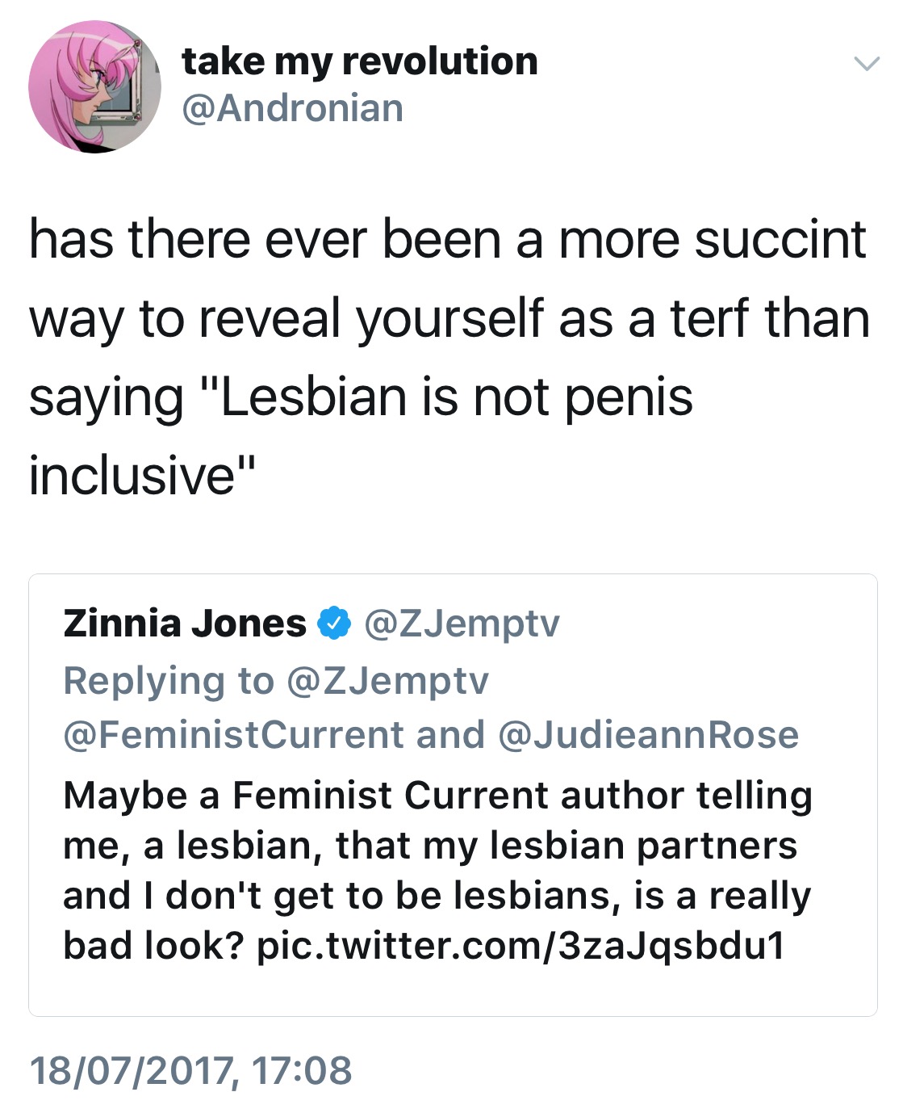Click the 17:08 time in the timestamp
The width and height of the screenshot is (903, 1113).
[302, 1070]
